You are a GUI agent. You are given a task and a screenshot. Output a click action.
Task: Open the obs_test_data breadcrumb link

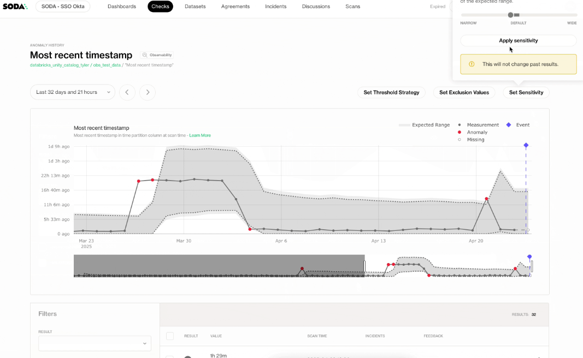tap(107, 65)
